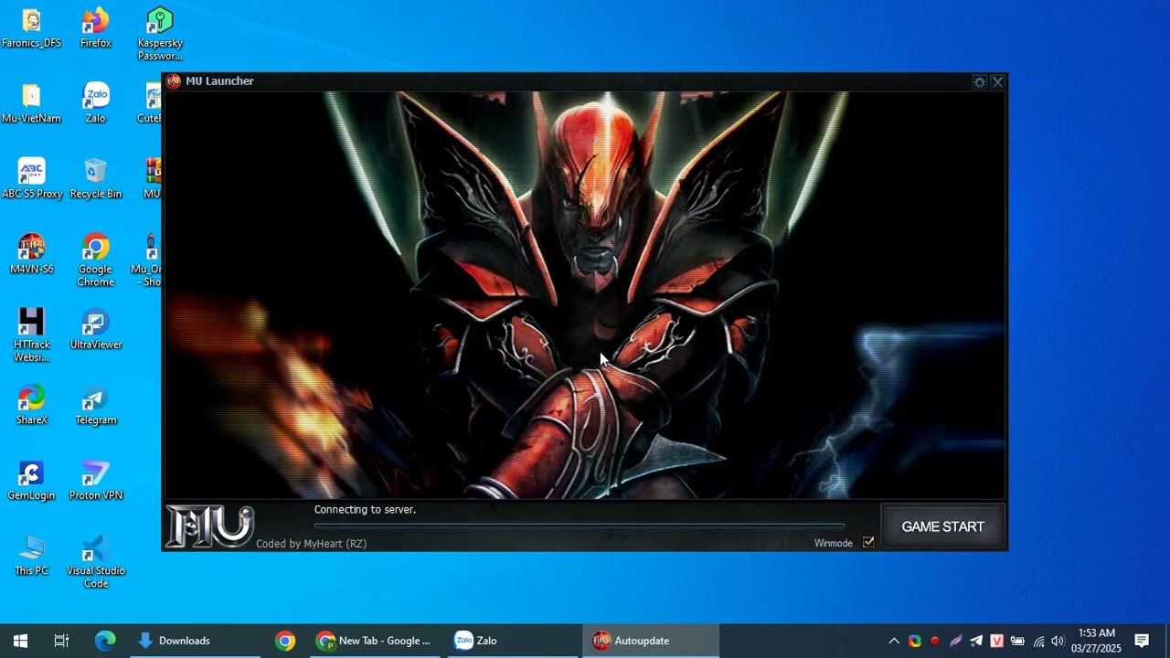Image resolution: width=1170 pixels, height=658 pixels.
Task: Open Task View from taskbar
Action: pyautogui.click(x=61, y=641)
